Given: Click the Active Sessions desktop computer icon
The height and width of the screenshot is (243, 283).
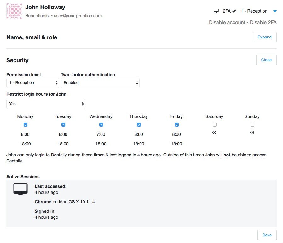Looking at the screenshot, I should click(20, 189).
